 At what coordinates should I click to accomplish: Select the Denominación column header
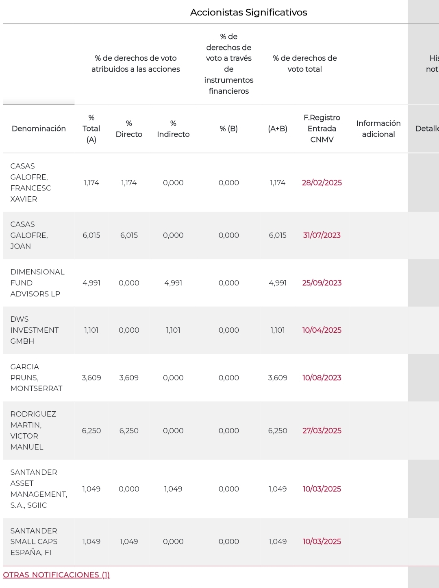click(39, 129)
